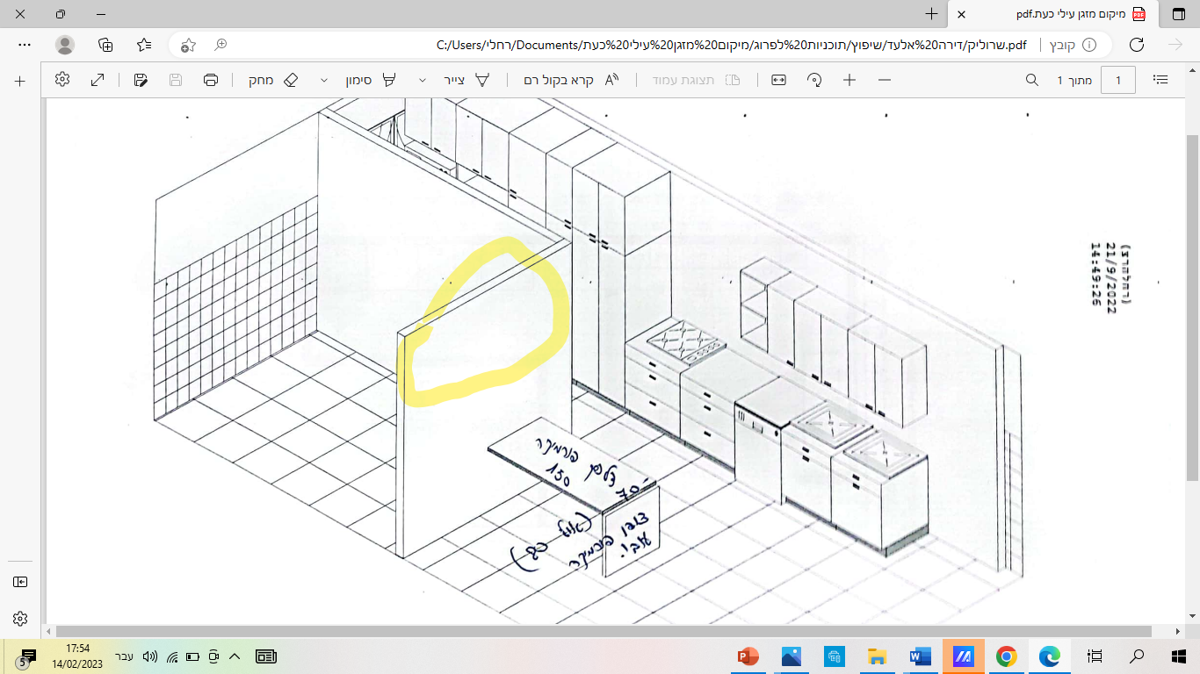Click the page number input field
This screenshot has width=1200, height=674.
(1117, 80)
